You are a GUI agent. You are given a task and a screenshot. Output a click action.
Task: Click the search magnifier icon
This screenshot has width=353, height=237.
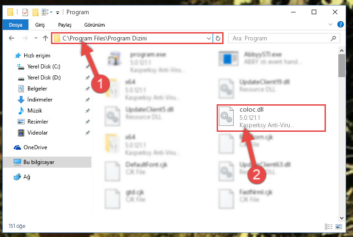(x=333, y=38)
